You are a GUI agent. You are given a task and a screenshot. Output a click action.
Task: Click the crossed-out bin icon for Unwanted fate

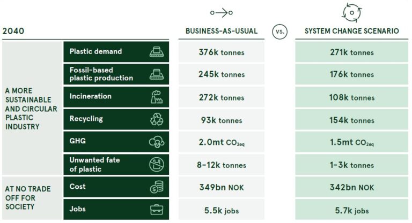156,164
